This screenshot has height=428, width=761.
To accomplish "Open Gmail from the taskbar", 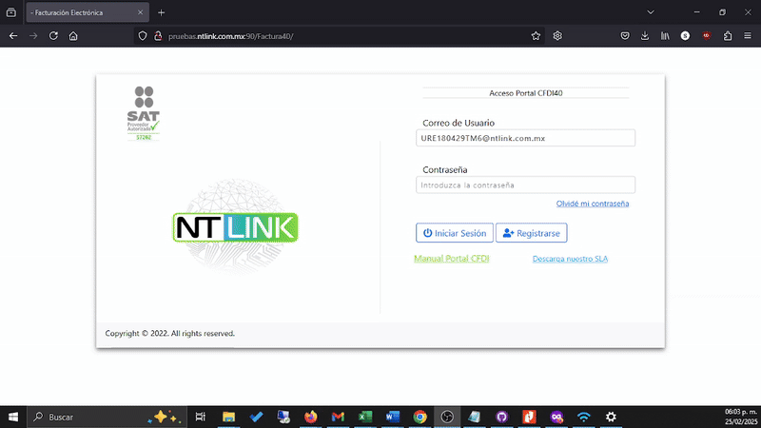I will pos(338,417).
